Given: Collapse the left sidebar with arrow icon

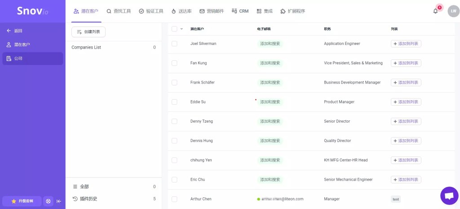Looking at the screenshot, I should (x=59, y=201).
